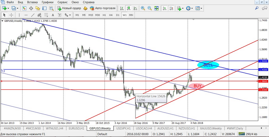Select the crosshair cursor tool
Screen dimensions: 269x137
click(11, 15)
